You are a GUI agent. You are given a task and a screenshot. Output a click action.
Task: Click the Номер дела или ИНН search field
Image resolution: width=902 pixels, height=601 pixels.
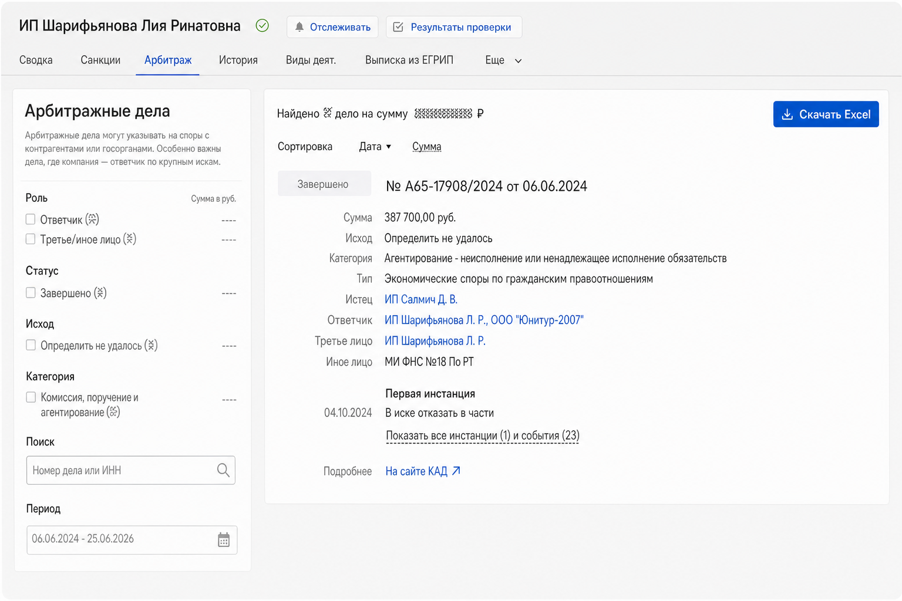click(131, 470)
